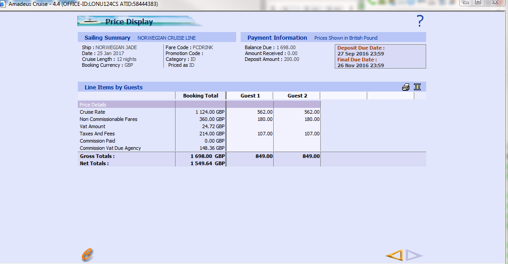
Task: Click the ship name NORWEGIAN JADE
Action: pyautogui.click(x=116, y=47)
